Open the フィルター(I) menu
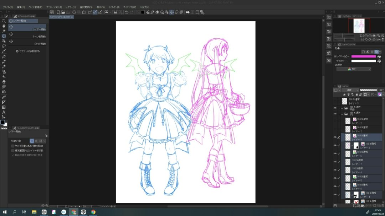The width and height of the screenshot is (385, 216). [114, 7]
